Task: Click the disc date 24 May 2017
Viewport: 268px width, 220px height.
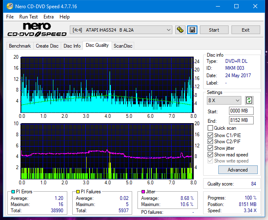Action: [x=238, y=76]
